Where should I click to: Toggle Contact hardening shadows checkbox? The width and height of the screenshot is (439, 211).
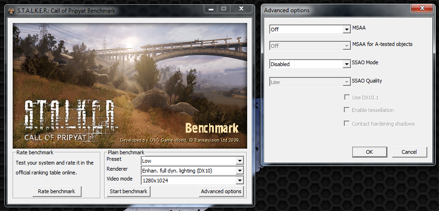[347, 123]
